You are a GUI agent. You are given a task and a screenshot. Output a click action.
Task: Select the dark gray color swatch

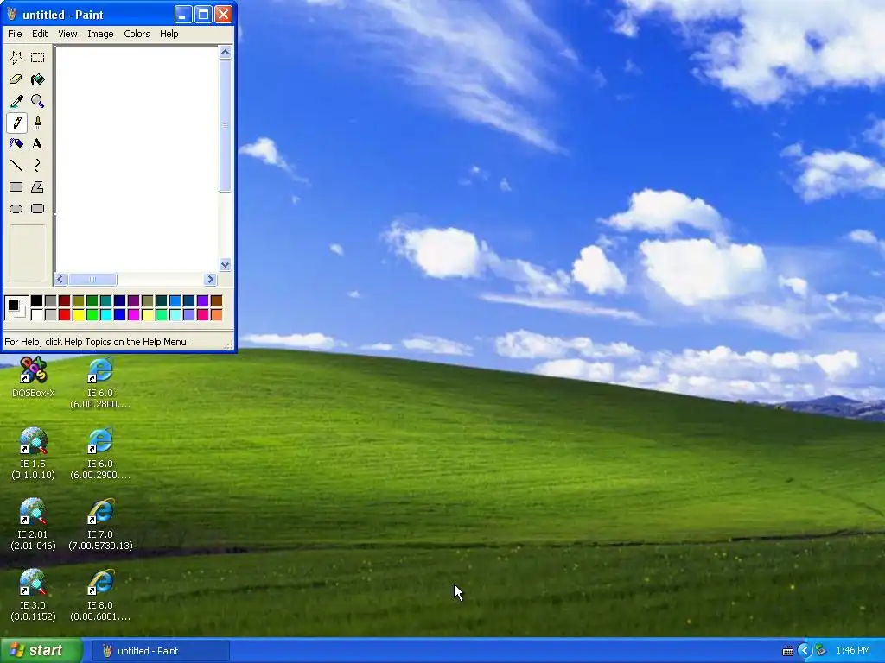click(x=51, y=301)
